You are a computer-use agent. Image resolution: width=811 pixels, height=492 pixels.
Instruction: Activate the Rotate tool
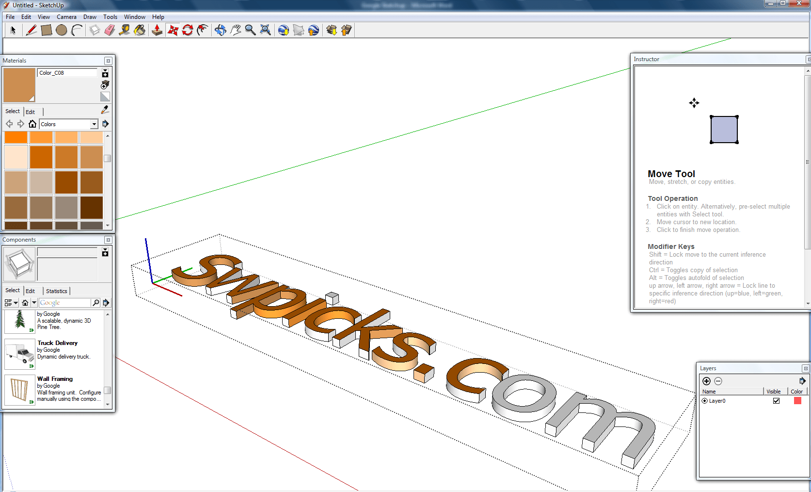coord(188,30)
